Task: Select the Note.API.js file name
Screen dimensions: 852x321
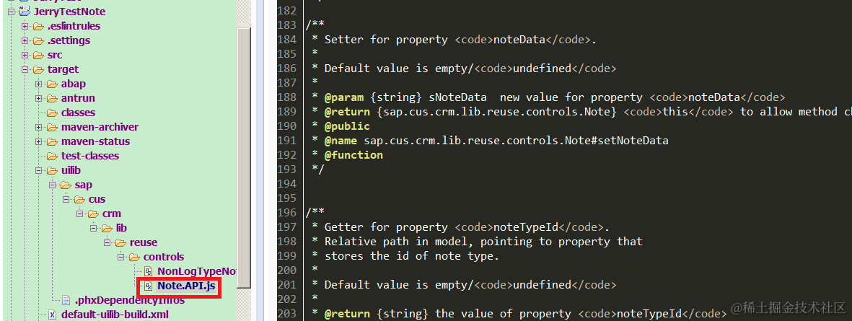Action: (186, 286)
